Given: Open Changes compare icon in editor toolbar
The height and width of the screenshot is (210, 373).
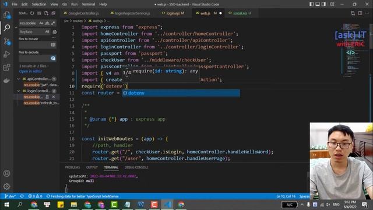Looking at the screenshot, I should click(x=353, y=13).
